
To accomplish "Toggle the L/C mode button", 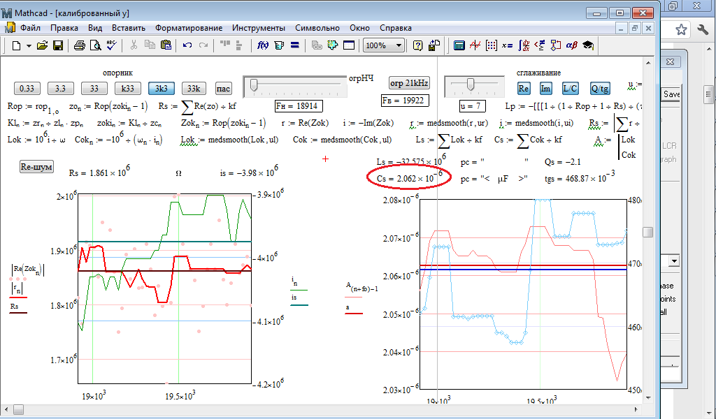I will [x=570, y=88].
